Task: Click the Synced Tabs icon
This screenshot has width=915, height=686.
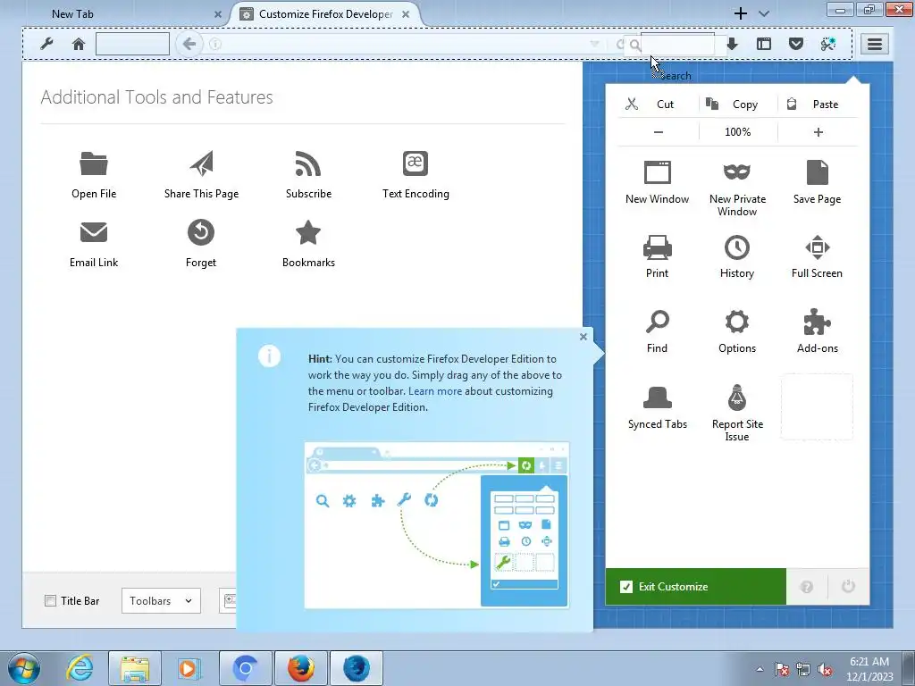Action: click(x=657, y=397)
